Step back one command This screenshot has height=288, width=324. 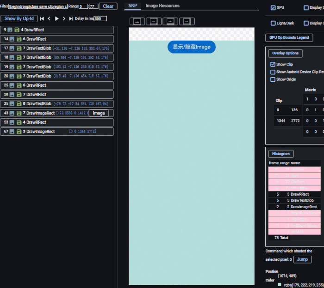pyautogui.click(x=49, y=18)
